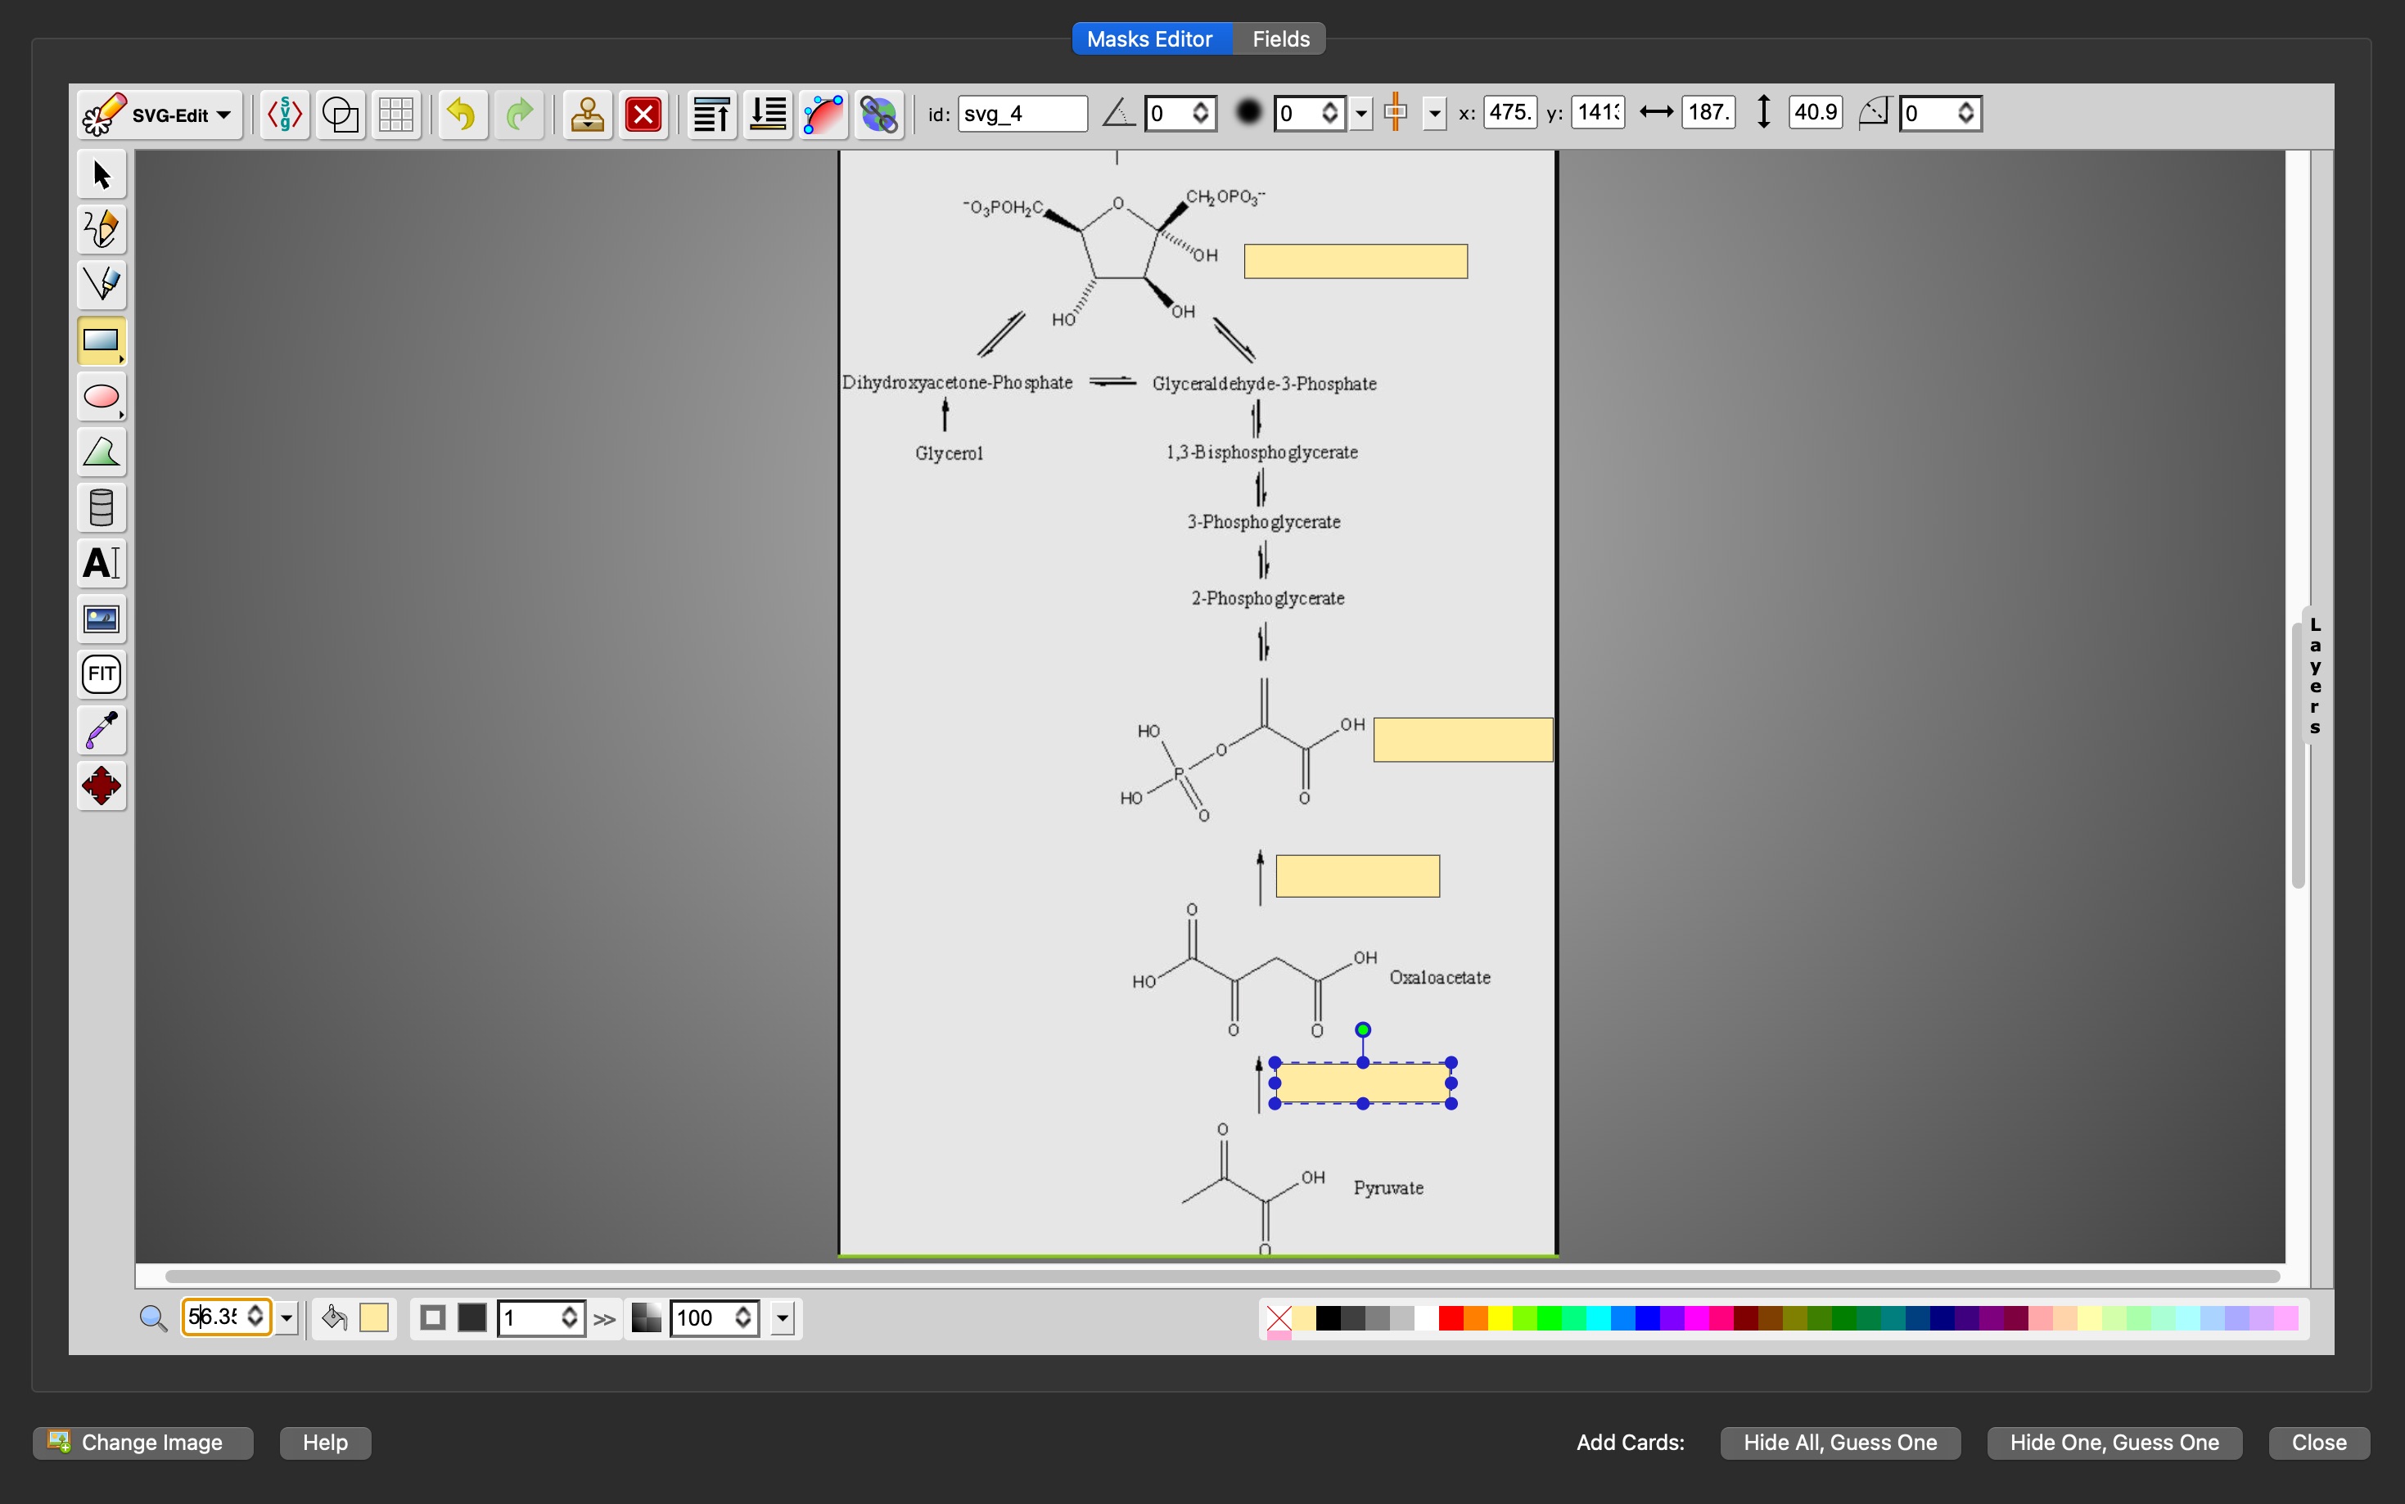Image resolution: width=2405 pixels, height=1504 pixels.
Task: Open the opacity dropdown arrow
Action: tap(783, 1318)
